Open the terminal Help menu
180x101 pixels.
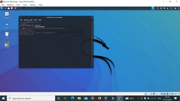[40, 20]
